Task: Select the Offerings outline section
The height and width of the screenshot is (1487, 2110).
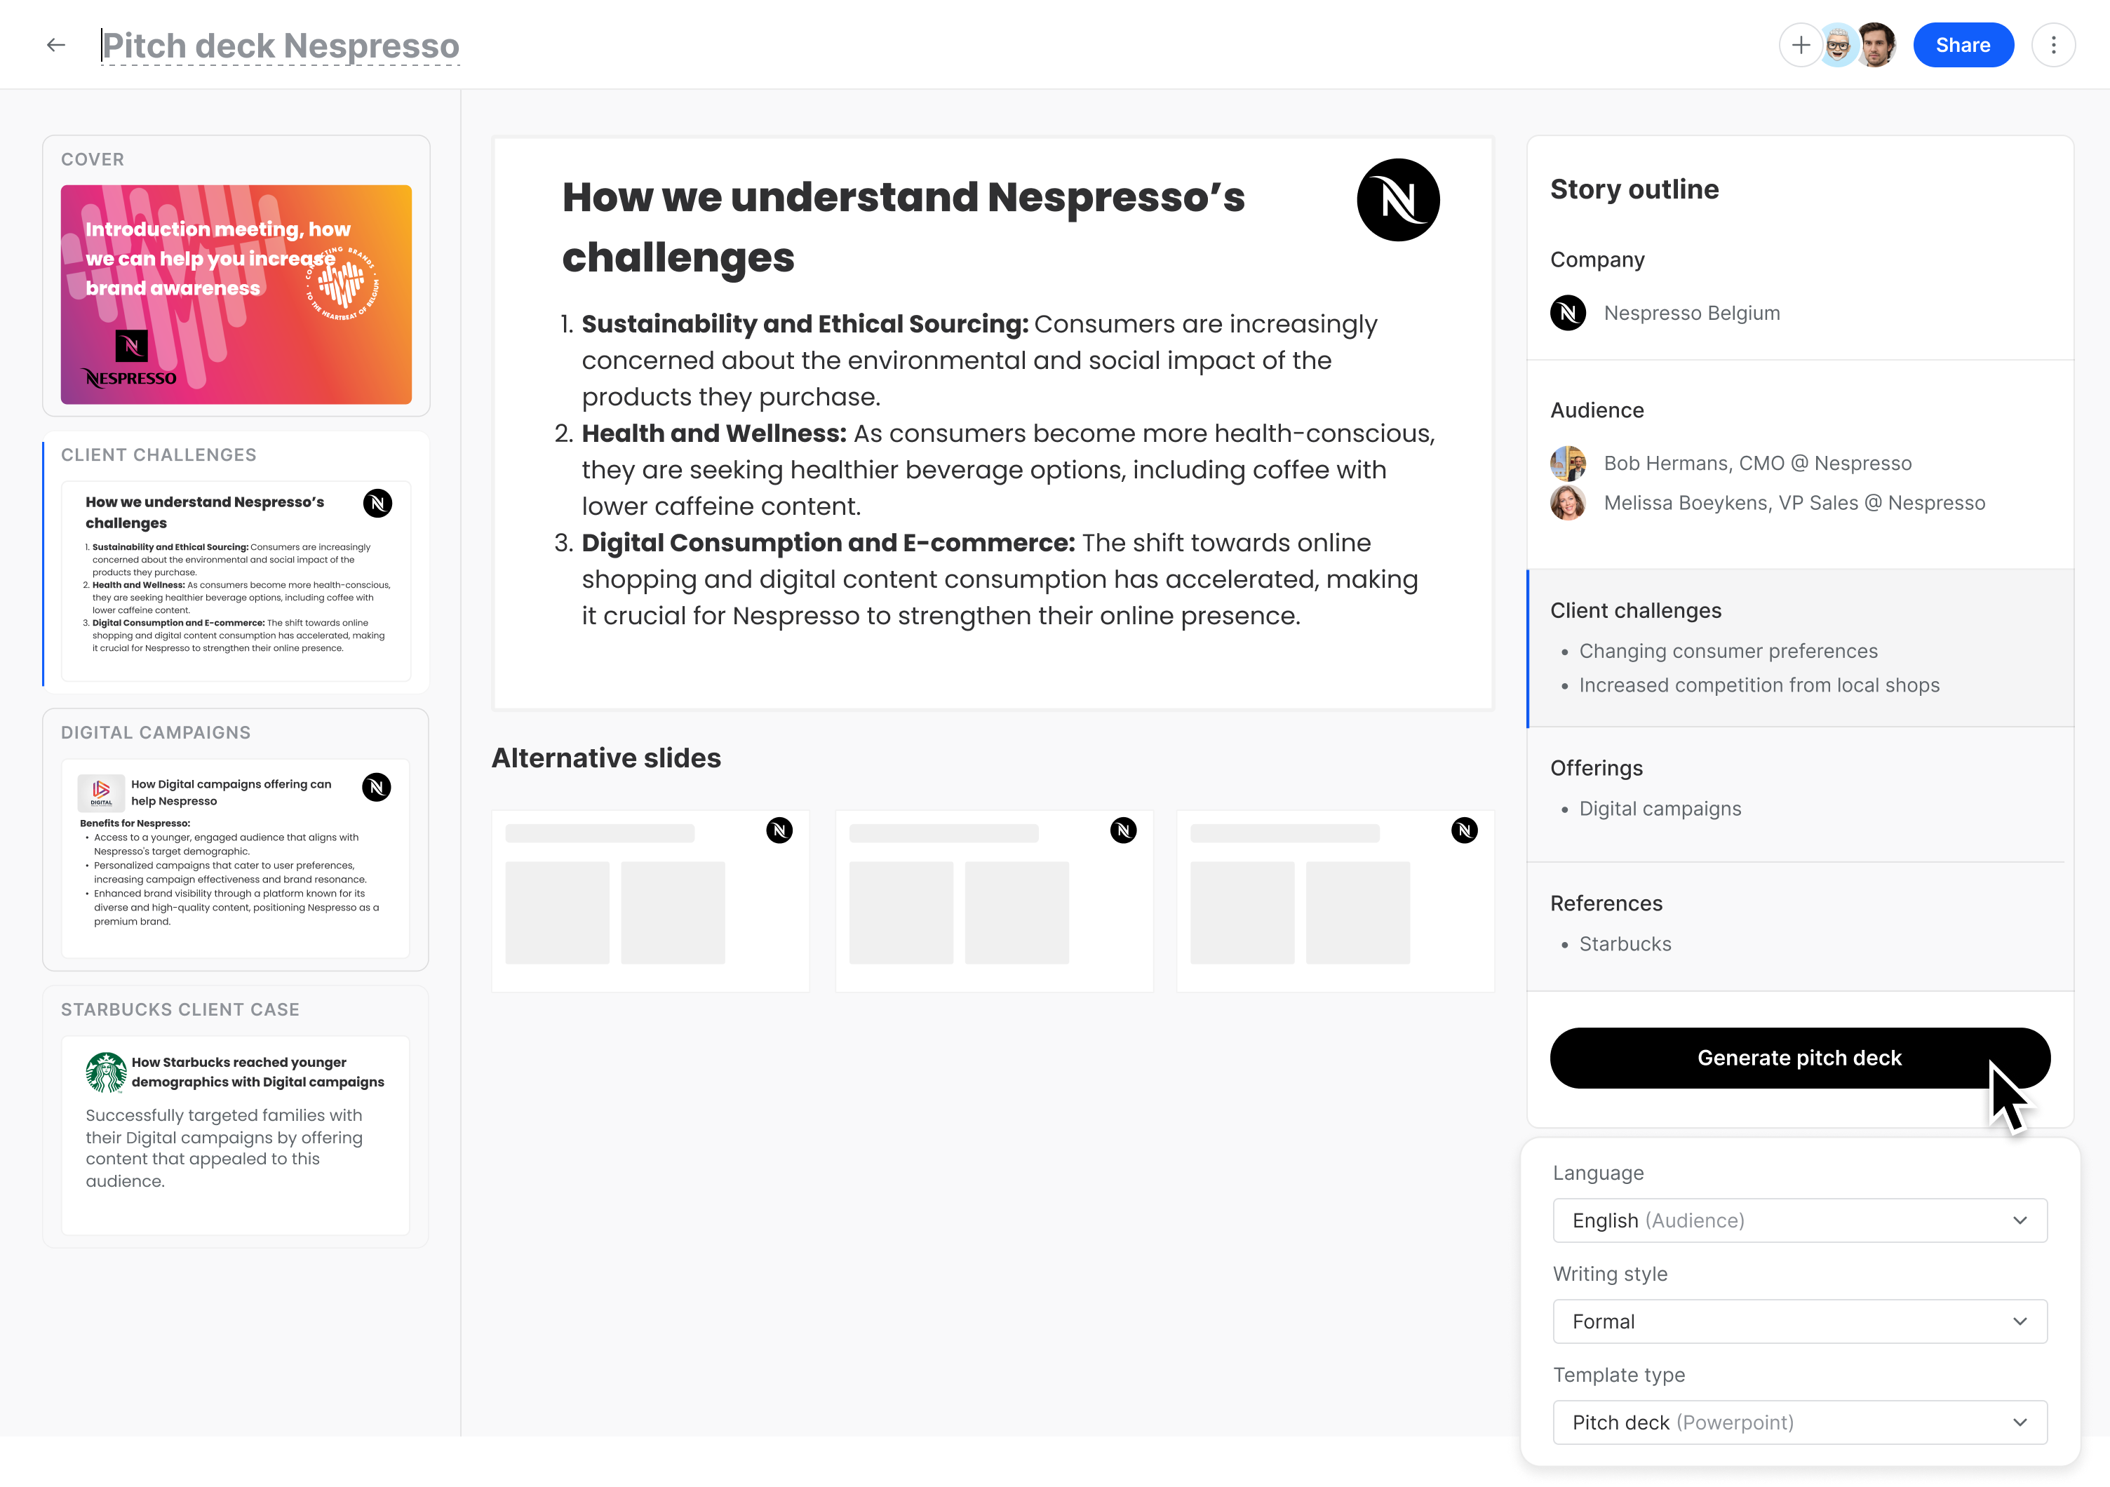Action: 1800,794
